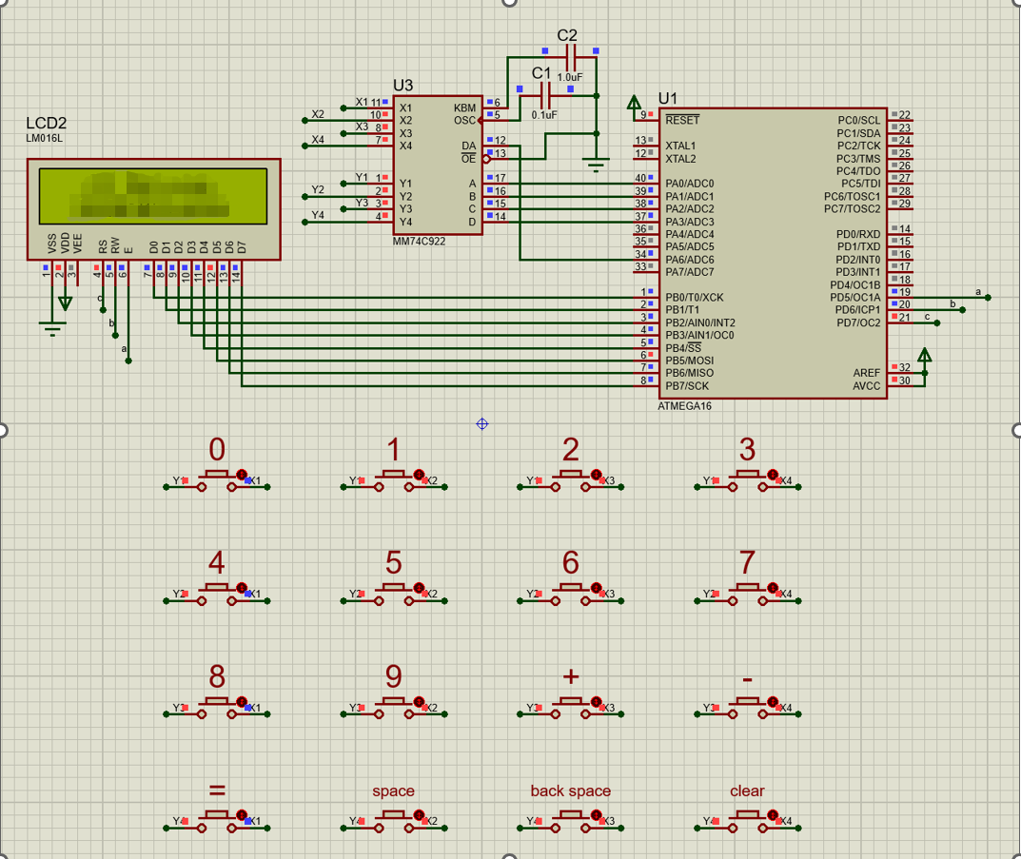
Task: Click the blue origin crosshair marker
Action: pyautogui.click(x=481, y=423)
